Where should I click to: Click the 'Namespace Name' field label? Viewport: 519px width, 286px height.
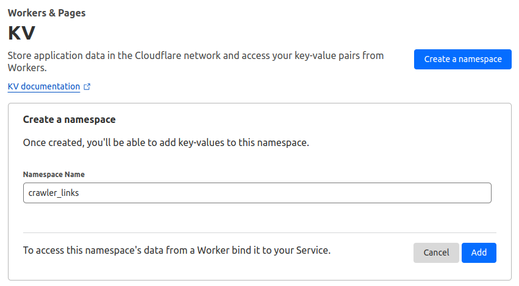(54, 174)
